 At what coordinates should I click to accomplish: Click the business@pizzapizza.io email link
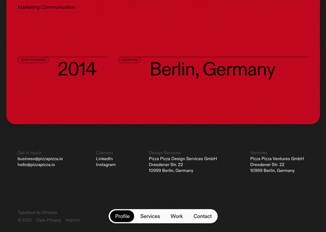point(40,159)
